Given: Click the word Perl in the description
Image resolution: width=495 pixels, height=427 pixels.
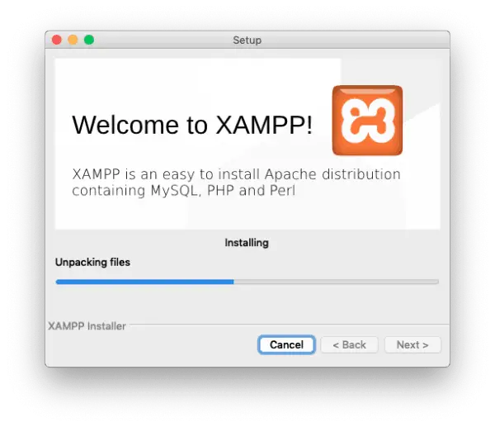Looking at the screenshot, I should click(x=282, y=190).
